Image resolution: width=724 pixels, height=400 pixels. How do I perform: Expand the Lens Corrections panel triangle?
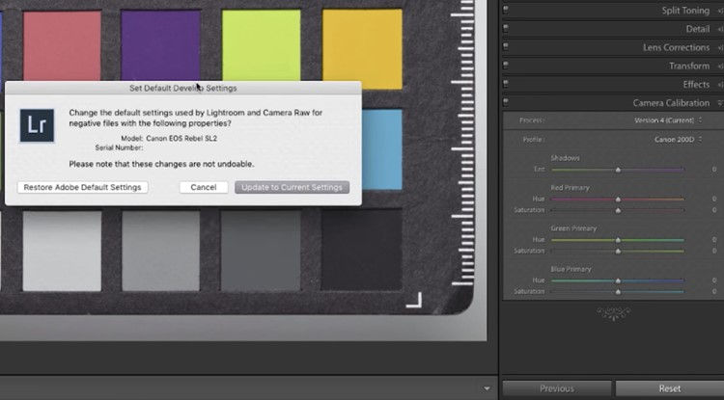click(x=720, y=47)
